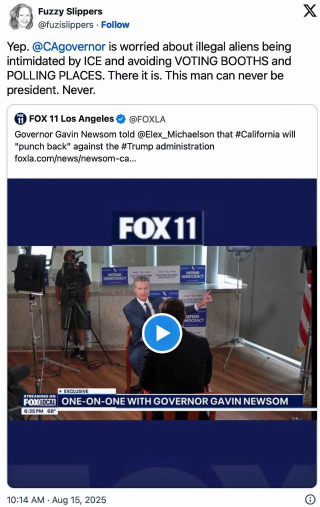The width and height of the screenshot is (320, 507).
Task: Open the @CAgovernor mention link
Action: point(69,46)
